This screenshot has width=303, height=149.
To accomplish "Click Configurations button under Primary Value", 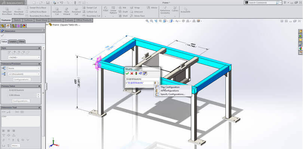I will [21, 101].
